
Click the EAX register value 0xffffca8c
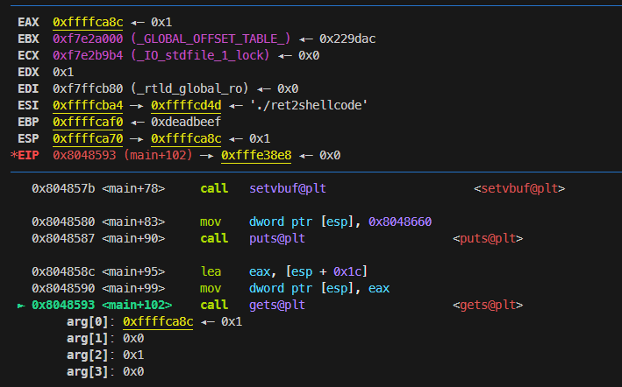point(88,22)
